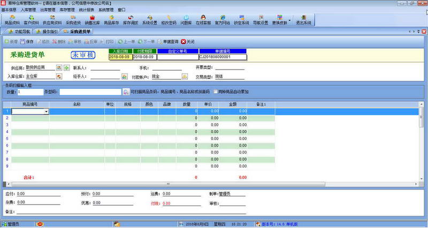Open 销售出库 in the toolbar

(93, 20)
